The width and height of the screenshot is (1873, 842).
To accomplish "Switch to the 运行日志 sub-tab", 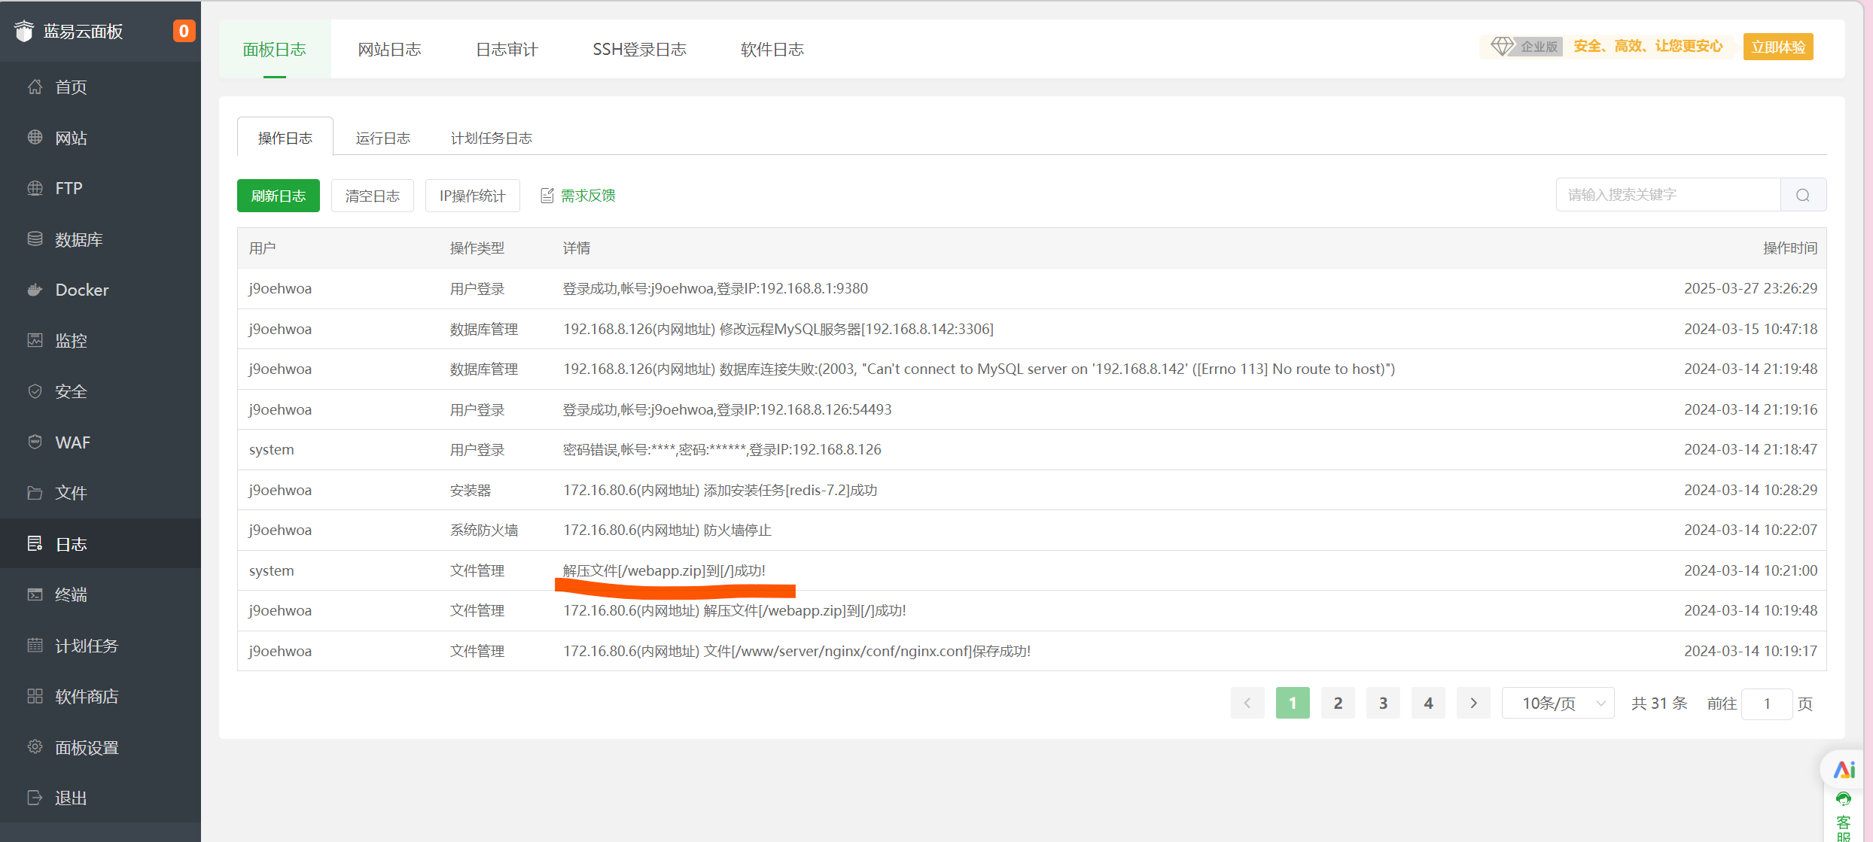I will click(x=382, y=138).
